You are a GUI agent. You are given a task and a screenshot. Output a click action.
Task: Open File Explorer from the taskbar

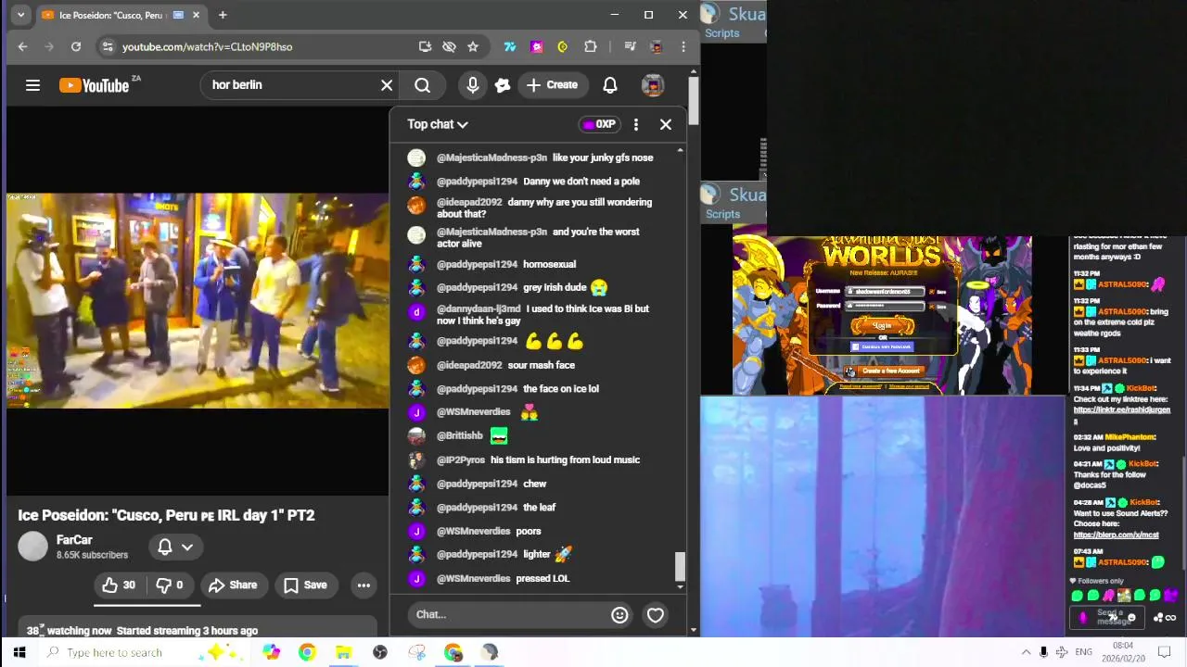click(x=343, y=652)
